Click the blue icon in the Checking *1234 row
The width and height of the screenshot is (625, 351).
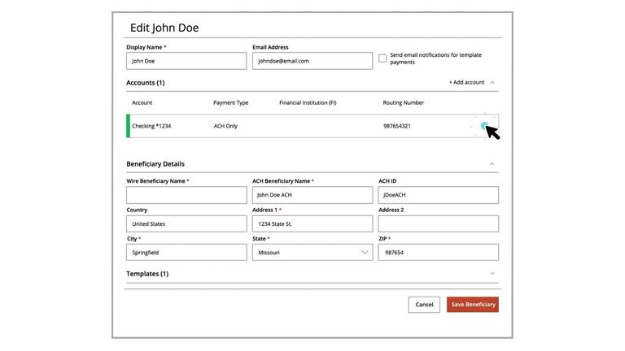click(485, 126)
